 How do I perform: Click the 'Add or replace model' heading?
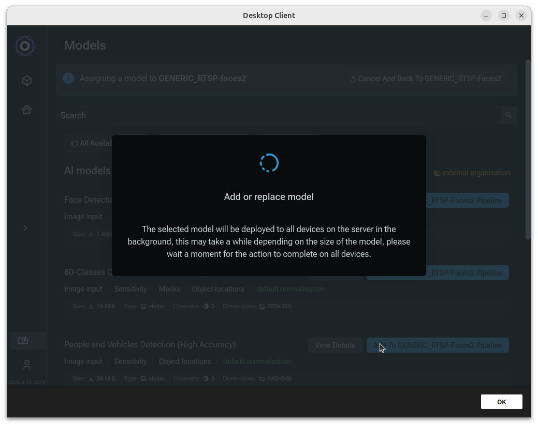coord(269,197)
